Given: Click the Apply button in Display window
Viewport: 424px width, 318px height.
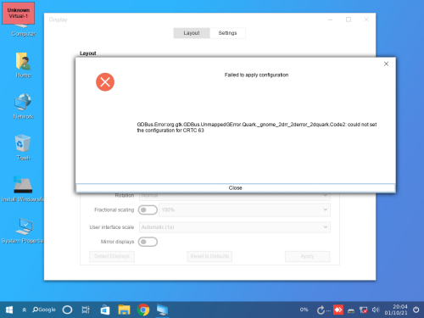Looking at the screenshot, I should click(307, 256).
